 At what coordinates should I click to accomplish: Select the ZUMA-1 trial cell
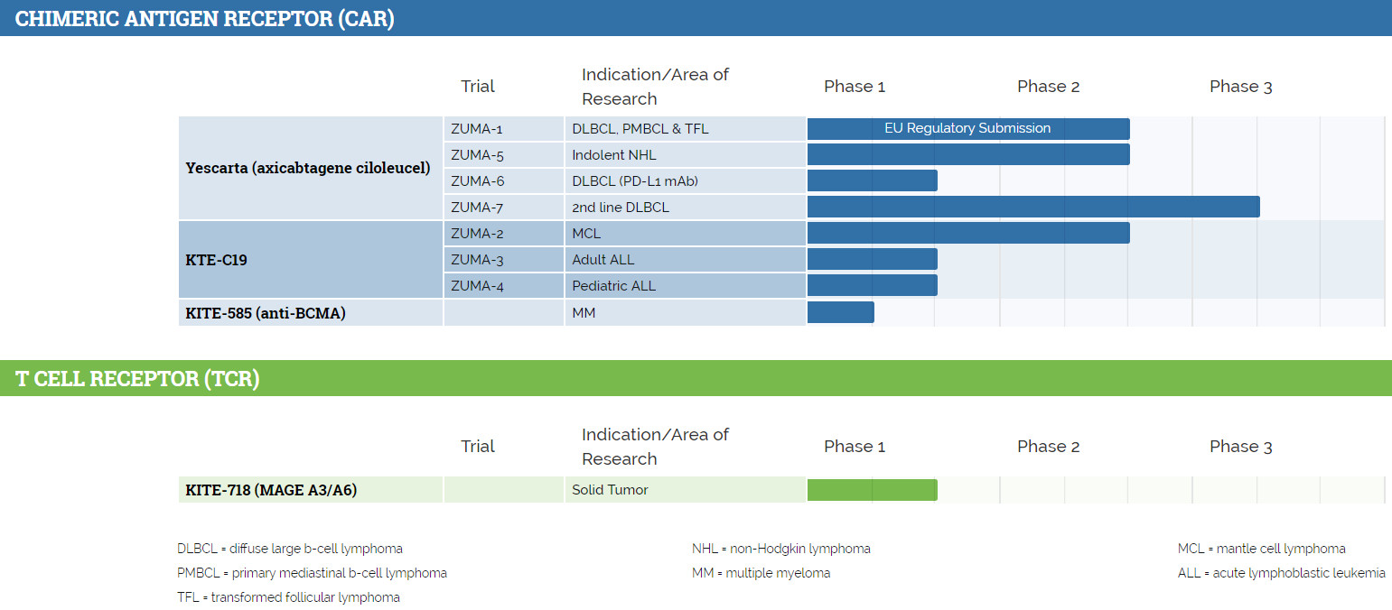click(x=504, y=129)
